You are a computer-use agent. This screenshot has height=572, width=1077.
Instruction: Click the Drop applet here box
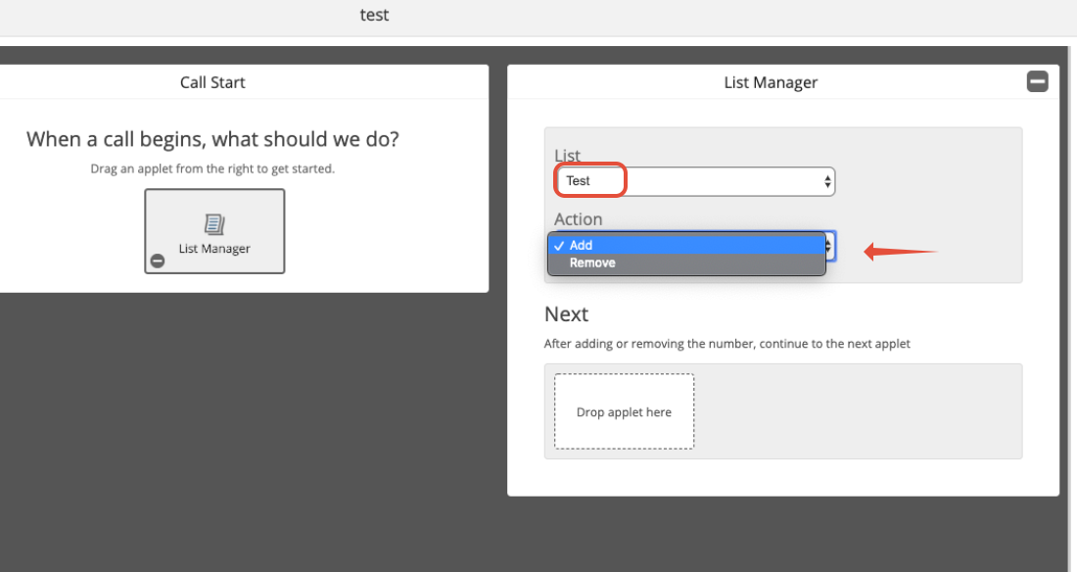[625, 411]
